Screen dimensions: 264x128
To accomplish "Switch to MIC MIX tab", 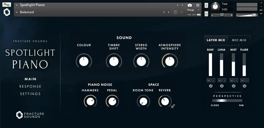I will point(239,40).
